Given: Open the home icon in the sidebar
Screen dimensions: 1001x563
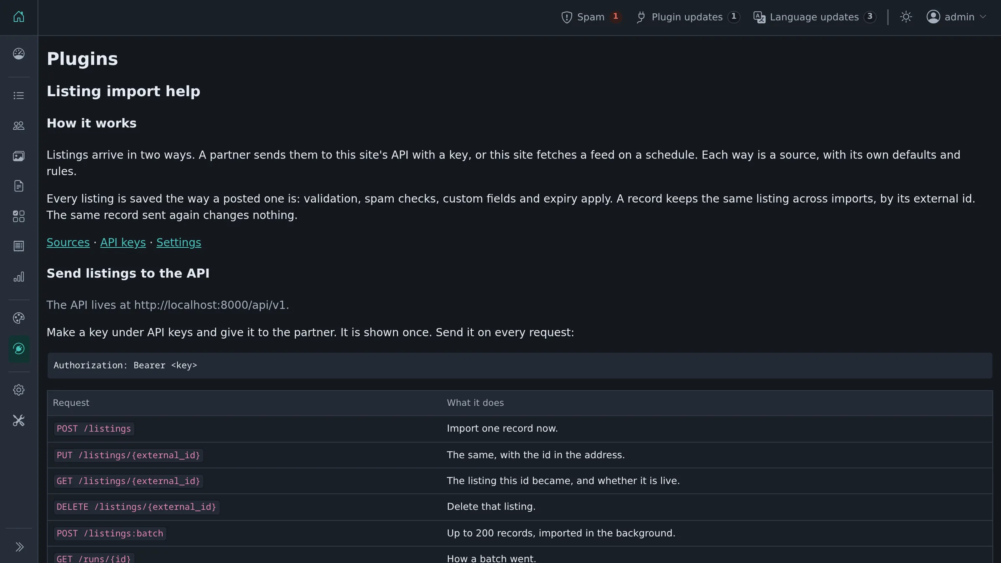Looking at the screenshot, I should [x=19, y=17].
